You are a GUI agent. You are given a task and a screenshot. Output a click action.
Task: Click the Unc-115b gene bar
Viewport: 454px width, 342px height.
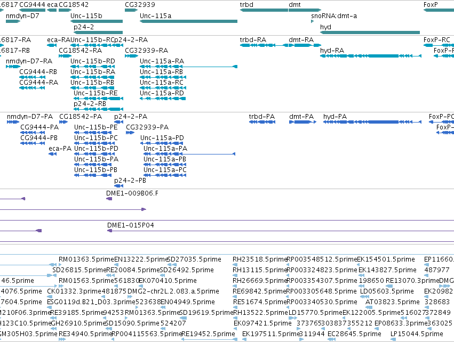[x=97, y=21]
